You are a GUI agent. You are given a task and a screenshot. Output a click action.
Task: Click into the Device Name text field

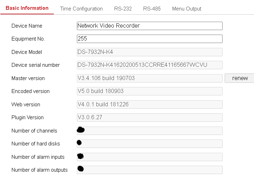[149, 26]
